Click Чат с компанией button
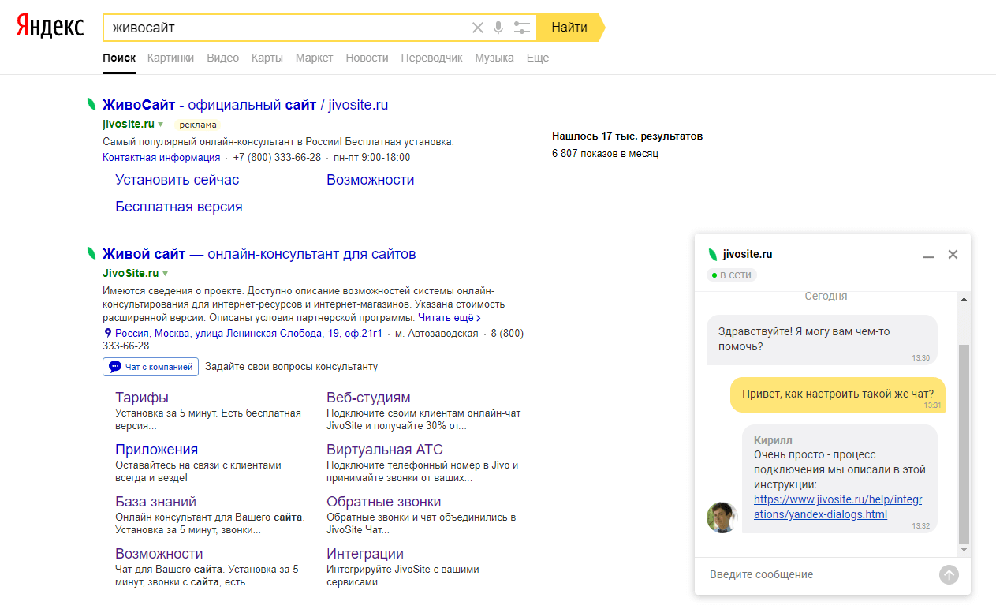 click(150, 367)
